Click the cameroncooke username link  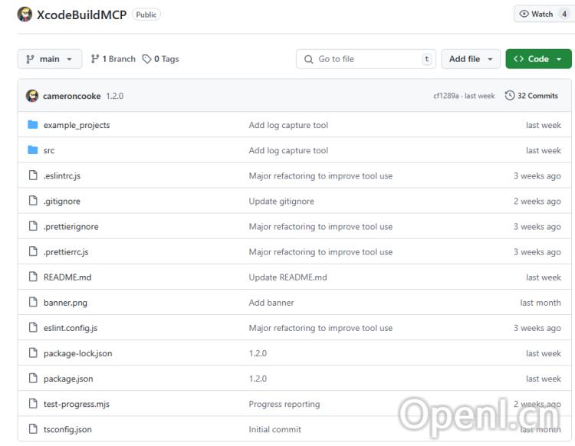71,96
